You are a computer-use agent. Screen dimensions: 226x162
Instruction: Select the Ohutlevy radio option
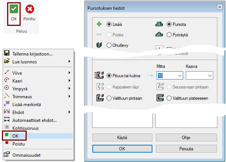pyautogui.click(x=109, y=45)
